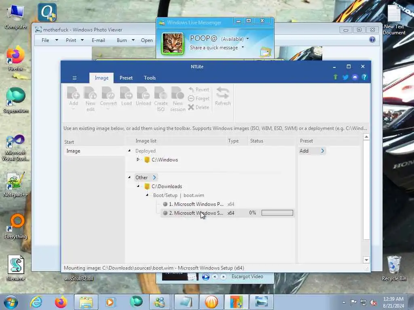Viewport: 414px width, 310px height.
Task: Open the New Text Document desktop file
Action: click(x=394, y=19)
